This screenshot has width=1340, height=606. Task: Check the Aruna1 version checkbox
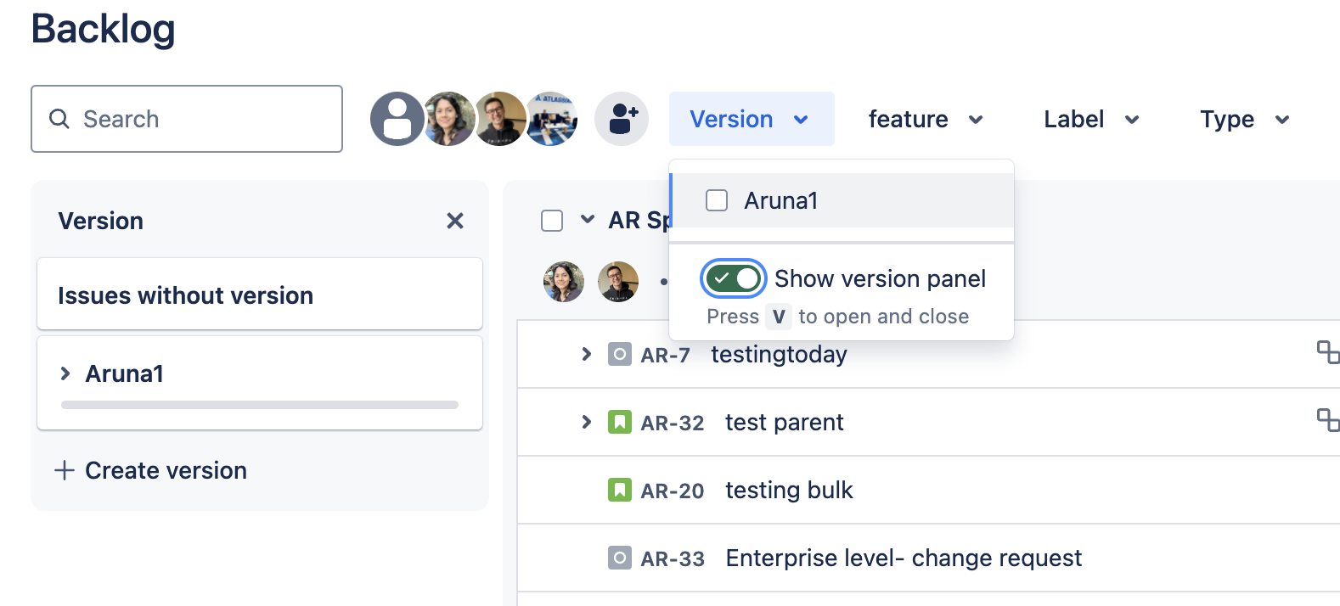pos(717,200)
